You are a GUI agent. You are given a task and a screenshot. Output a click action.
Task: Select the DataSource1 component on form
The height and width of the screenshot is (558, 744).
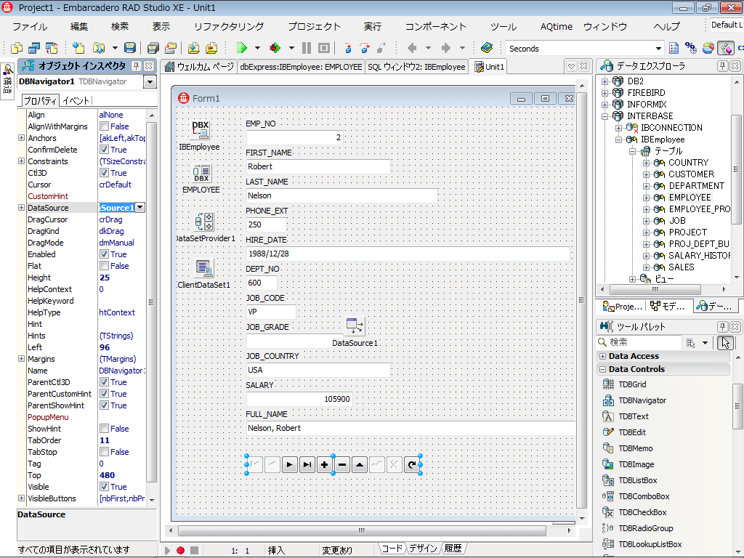pyautogui.click(x=355, y=326)
